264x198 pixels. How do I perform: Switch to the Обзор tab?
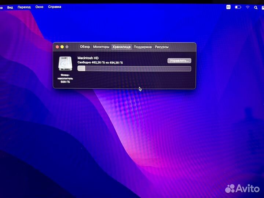tap(85, 47)
